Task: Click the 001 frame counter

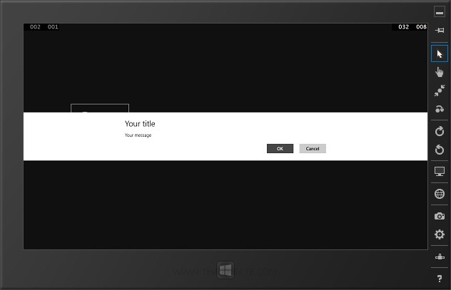Action: [53, 27]
